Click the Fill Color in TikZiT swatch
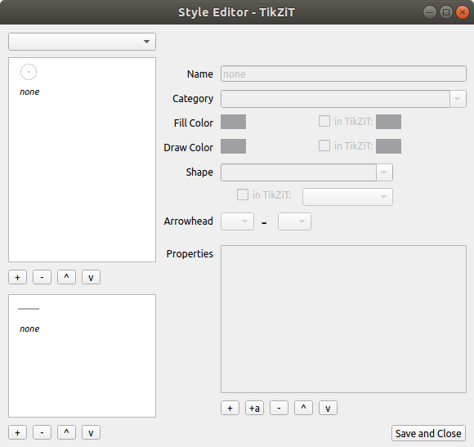This screenshot has width=474, height=447. (x=388, y=122)
